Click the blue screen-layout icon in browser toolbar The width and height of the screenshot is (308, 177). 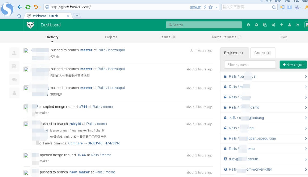[x=289, y=7]
